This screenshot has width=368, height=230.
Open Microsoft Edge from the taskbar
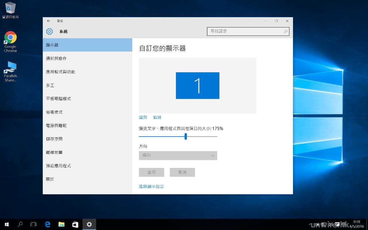[48, 224]
